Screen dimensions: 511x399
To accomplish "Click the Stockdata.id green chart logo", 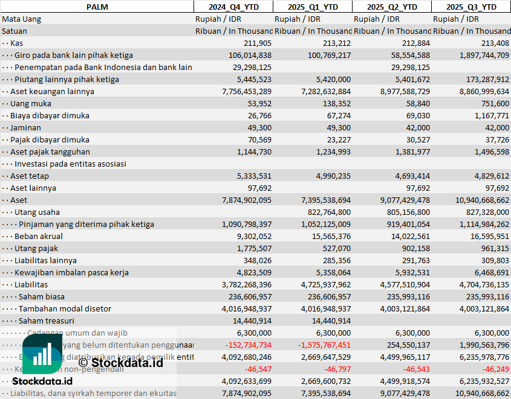I will (x=42, y=354).
